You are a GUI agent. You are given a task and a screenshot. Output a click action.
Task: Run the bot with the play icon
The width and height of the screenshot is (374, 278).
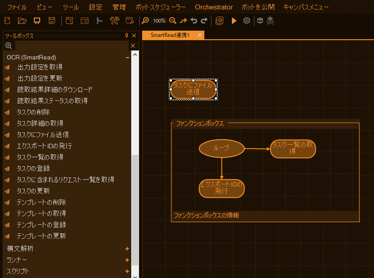point(233,20)
